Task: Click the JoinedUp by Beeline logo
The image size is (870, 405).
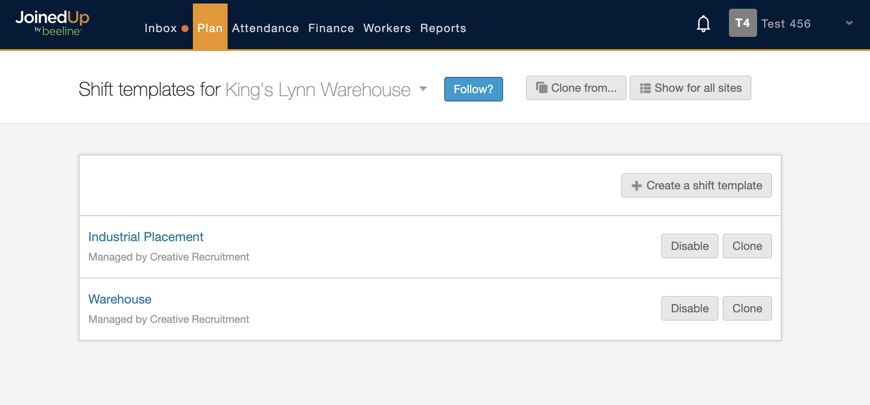Action: point(52,23)
